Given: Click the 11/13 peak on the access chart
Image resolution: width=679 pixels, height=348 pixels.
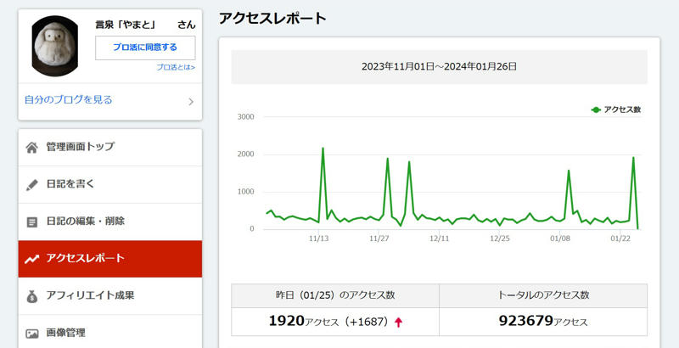Looking at the screenshot, I should [323, 149].
